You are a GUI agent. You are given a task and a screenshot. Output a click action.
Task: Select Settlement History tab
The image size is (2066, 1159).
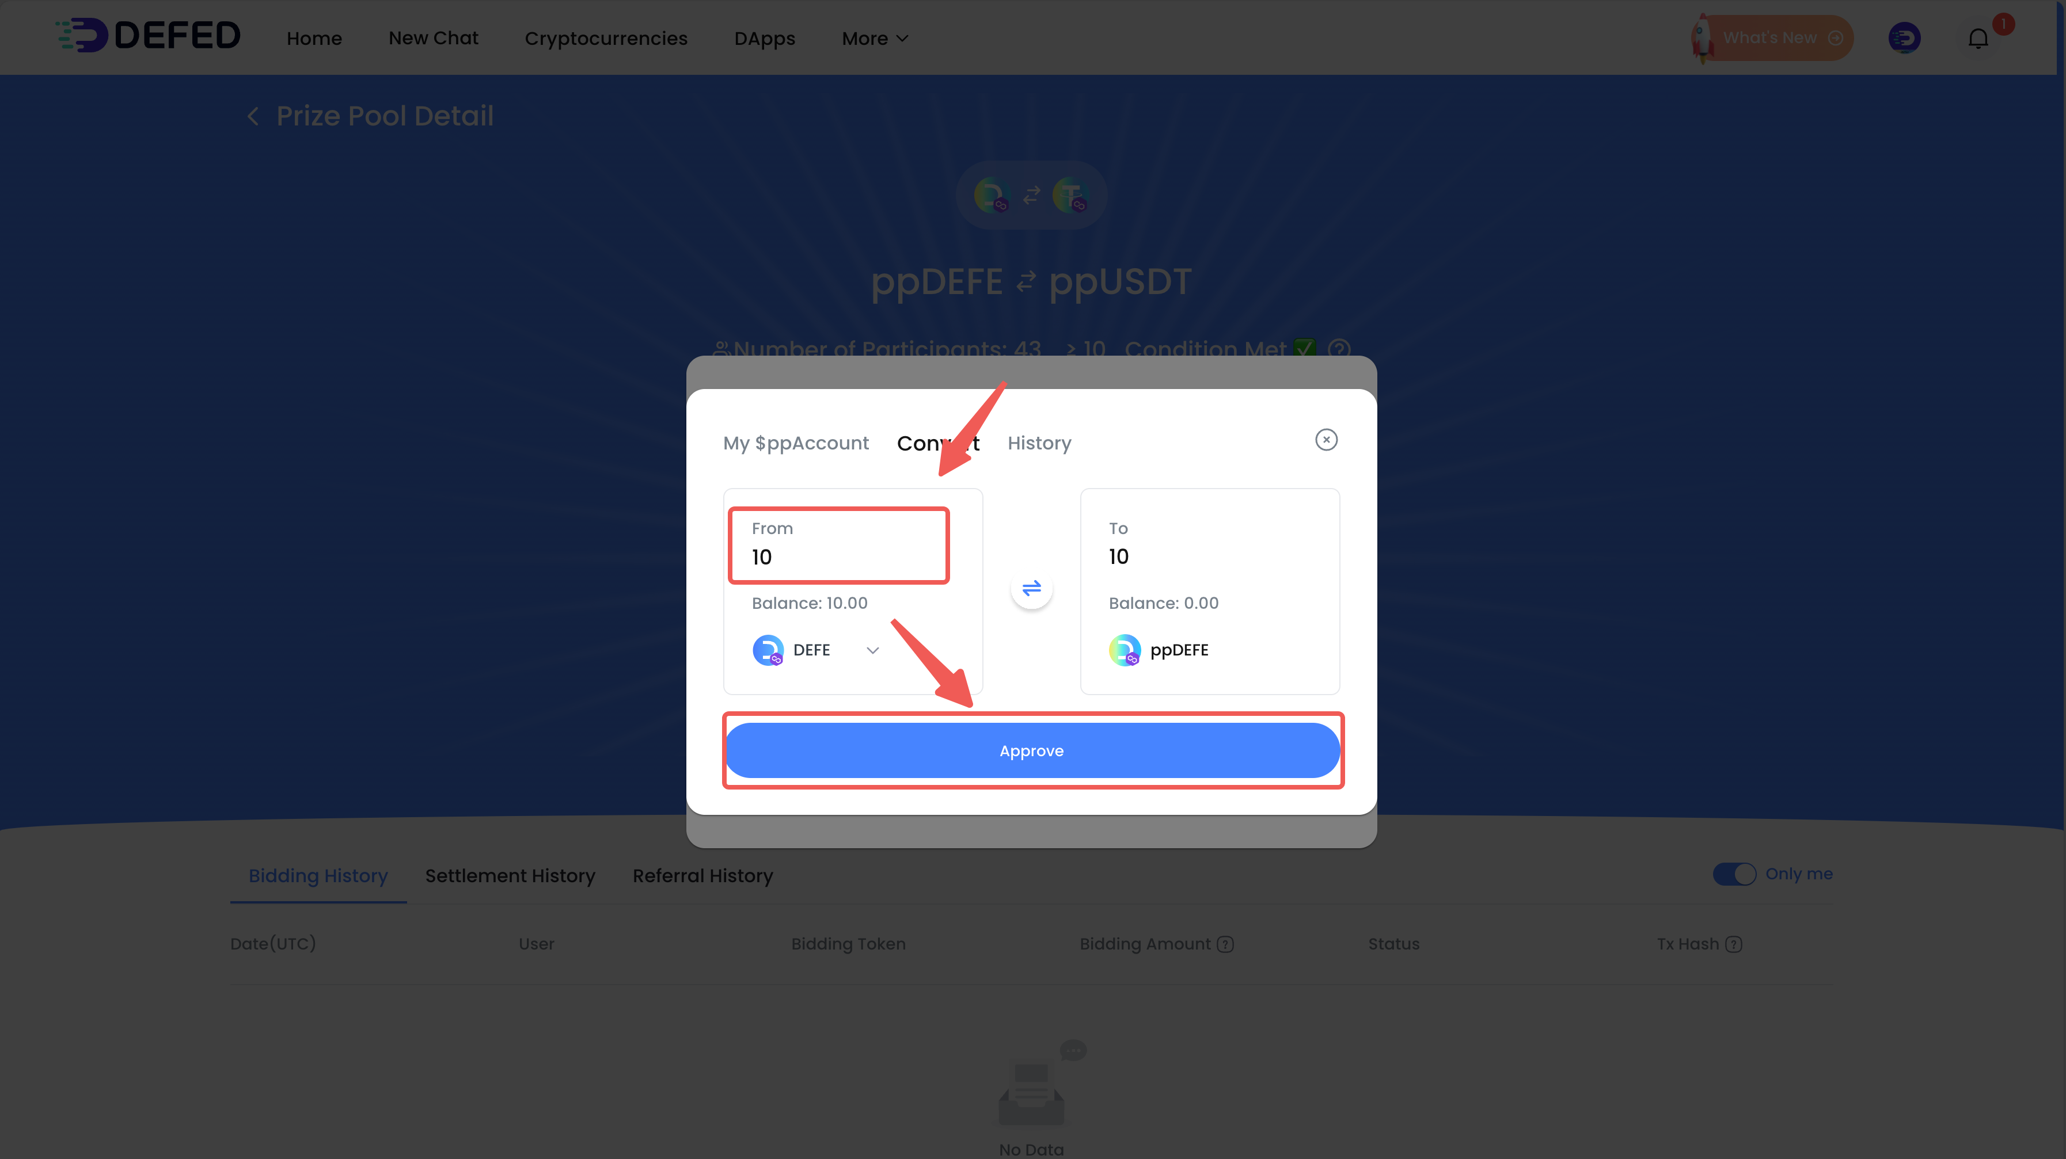coord(510,875)
